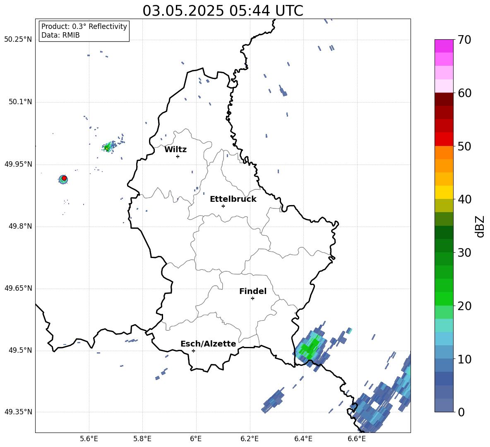The width and height of the screenshot is (490, 447).
Task: Click the colorbar 10 tick label
Action: pyautogui.click(x=464, y=359)
